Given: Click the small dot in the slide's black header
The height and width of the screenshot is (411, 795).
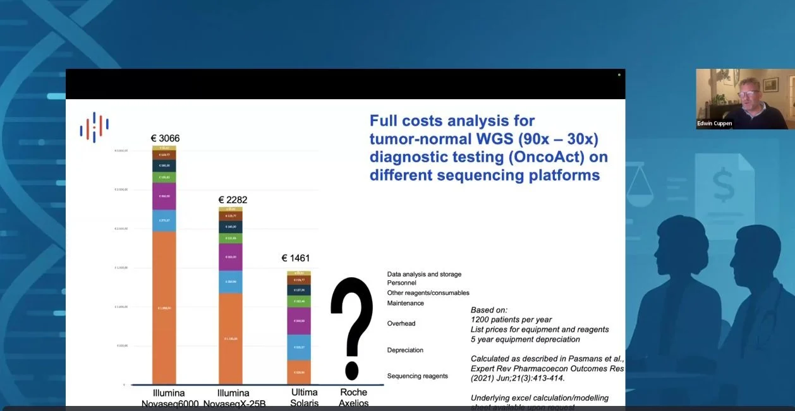Looking at the screenshot, I should point(619,74).
